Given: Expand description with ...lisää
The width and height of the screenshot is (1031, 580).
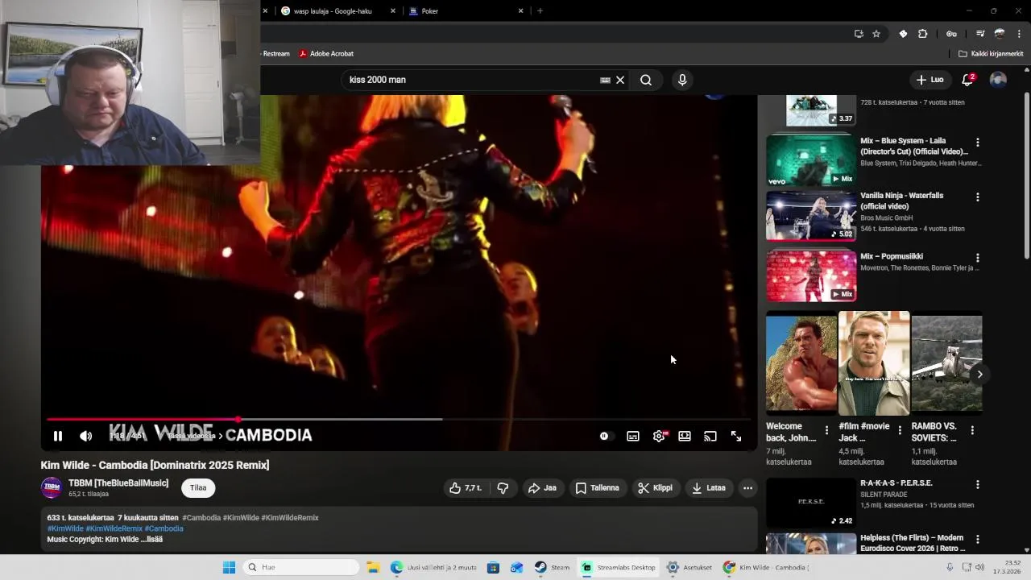Looking at the screenshot, I should [153, 539].
